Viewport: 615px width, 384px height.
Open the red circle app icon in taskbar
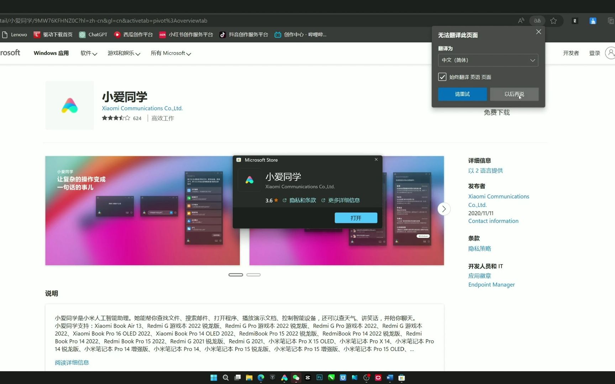378,378
